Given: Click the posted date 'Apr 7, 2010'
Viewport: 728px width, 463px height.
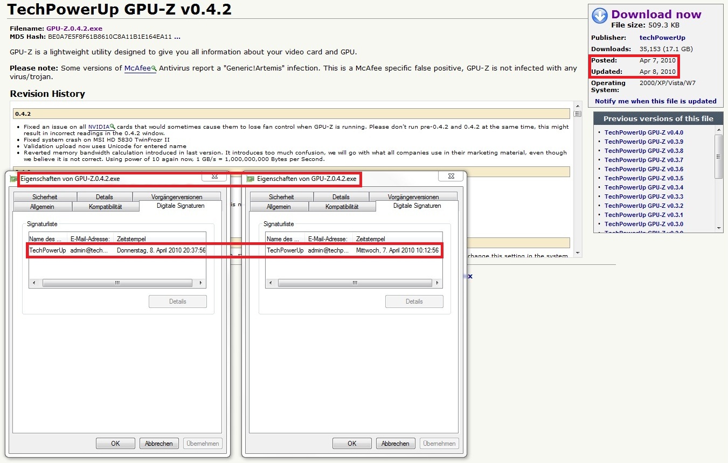Looking at the screenshot, I should pyautogui.click(x=657, y=60).
